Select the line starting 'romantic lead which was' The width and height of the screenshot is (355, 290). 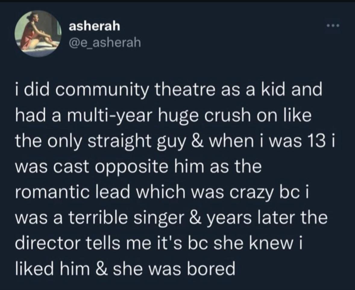click(162, 192)
